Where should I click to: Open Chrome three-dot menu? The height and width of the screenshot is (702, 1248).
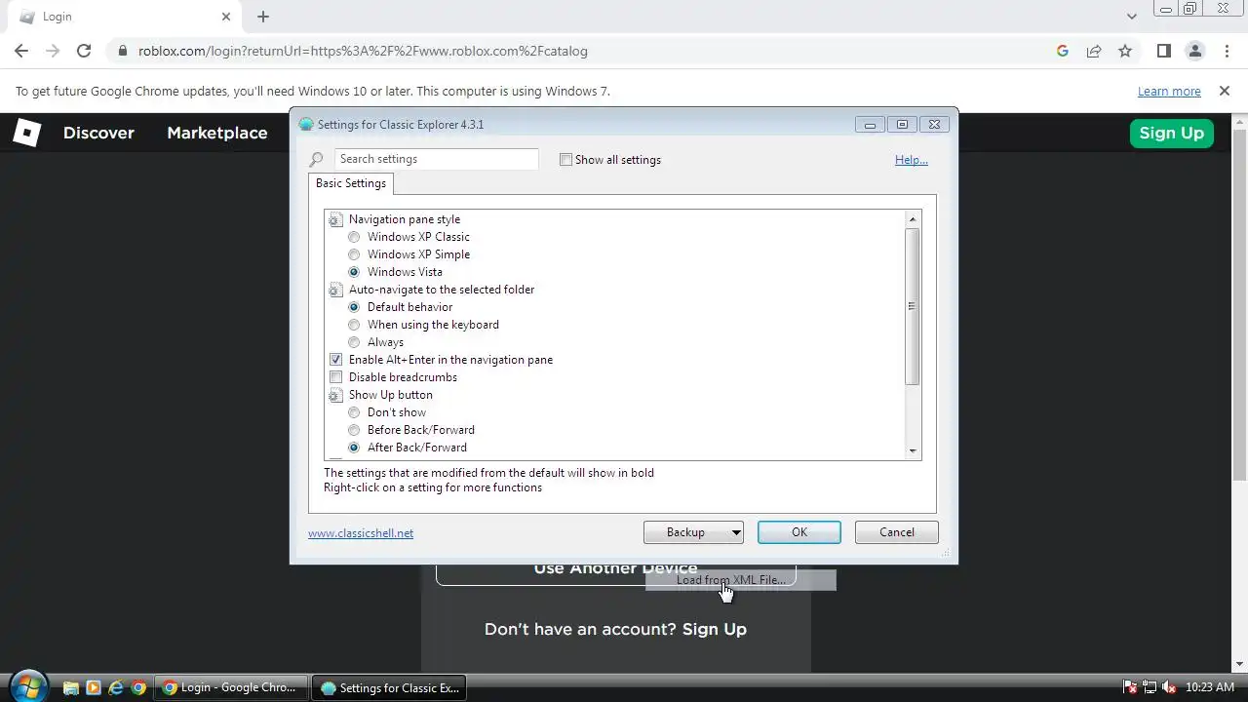pyautogui.click(x=1227, y=51)
